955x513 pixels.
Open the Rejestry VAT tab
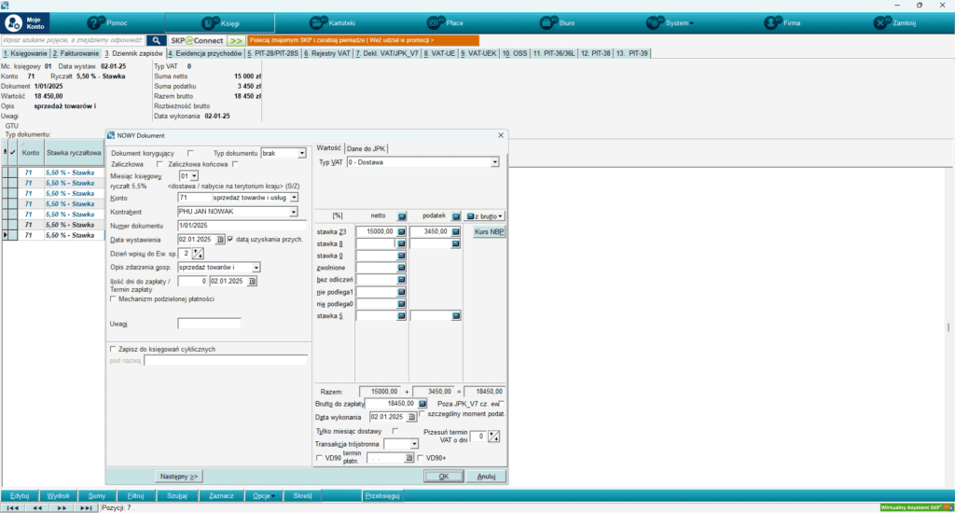(x=329, y=54)
